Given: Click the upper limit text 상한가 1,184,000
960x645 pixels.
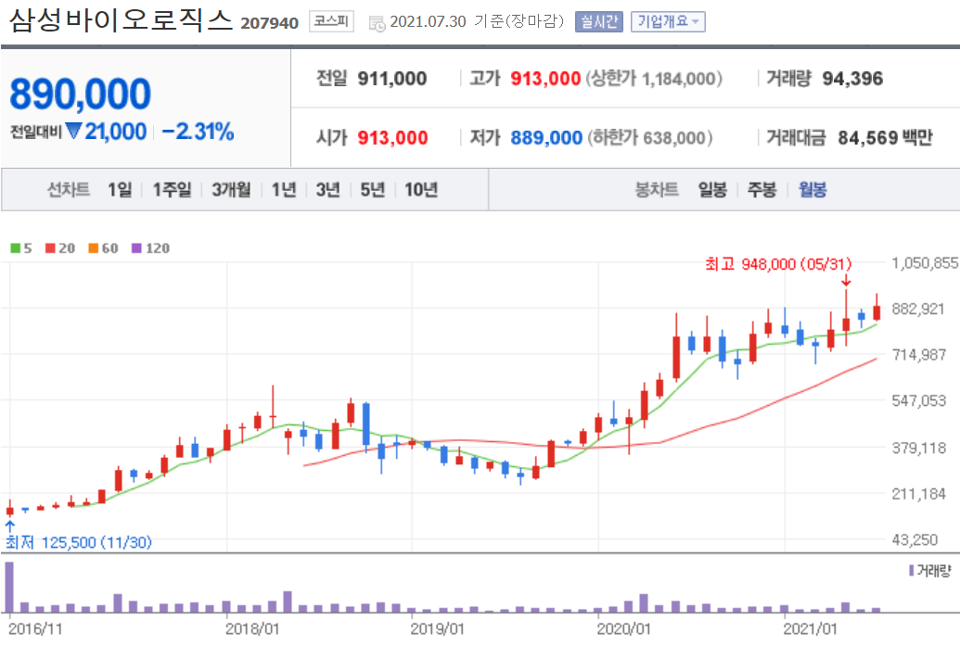Looking at the screenshot, I should tap(654, 79).
